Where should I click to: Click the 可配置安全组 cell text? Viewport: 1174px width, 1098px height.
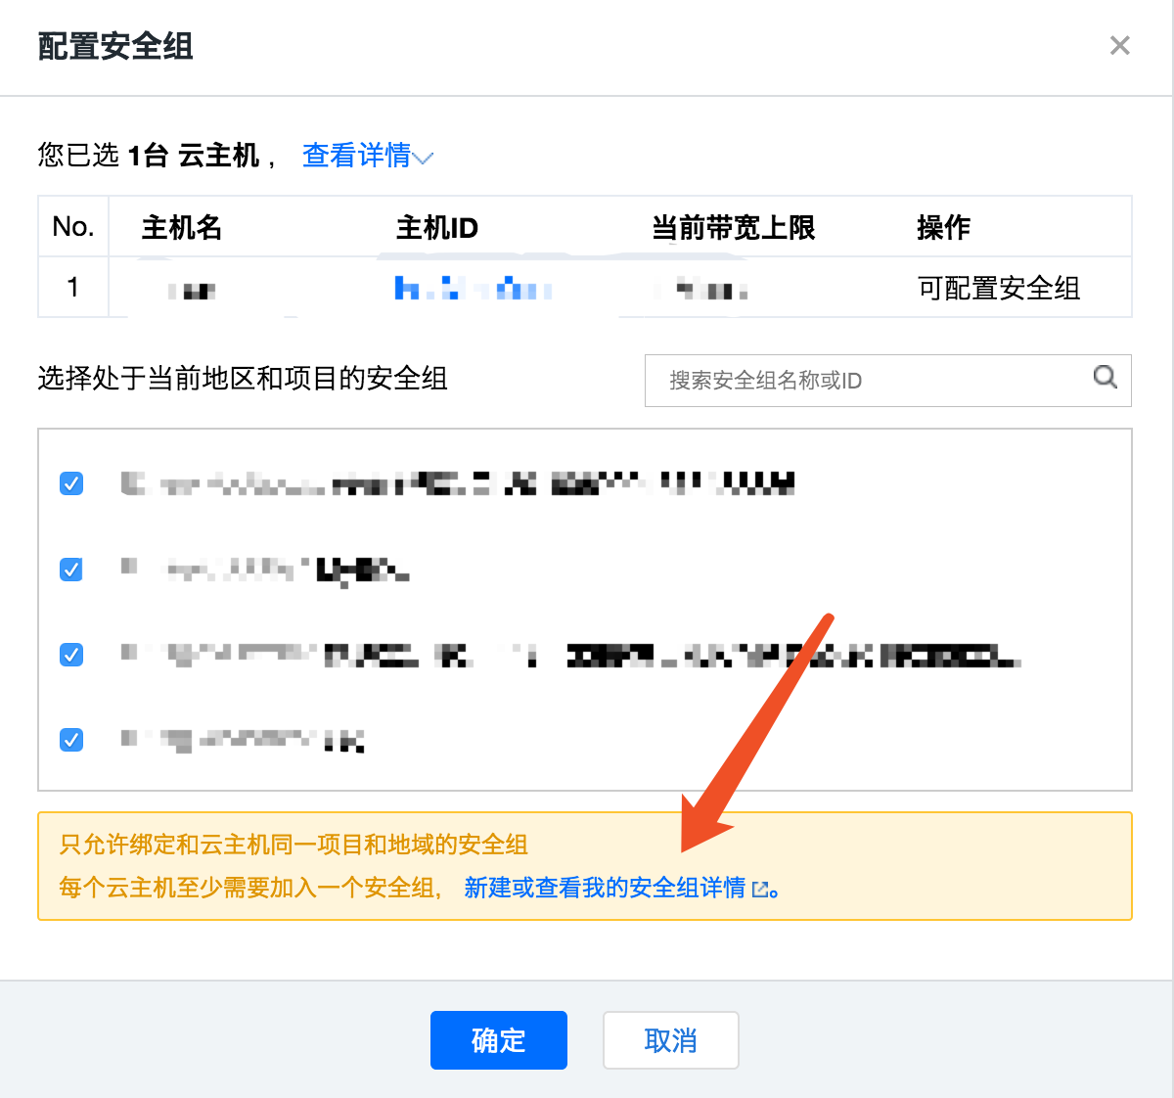coord(999,289)
